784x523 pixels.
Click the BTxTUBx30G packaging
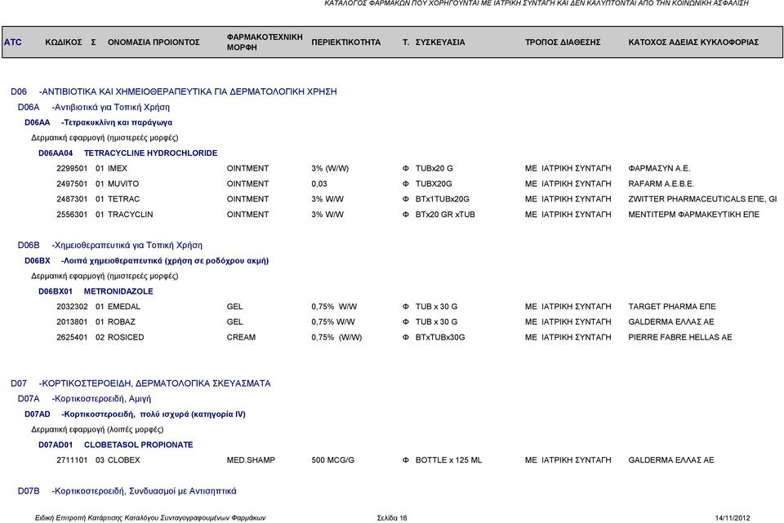click(440, 337)
